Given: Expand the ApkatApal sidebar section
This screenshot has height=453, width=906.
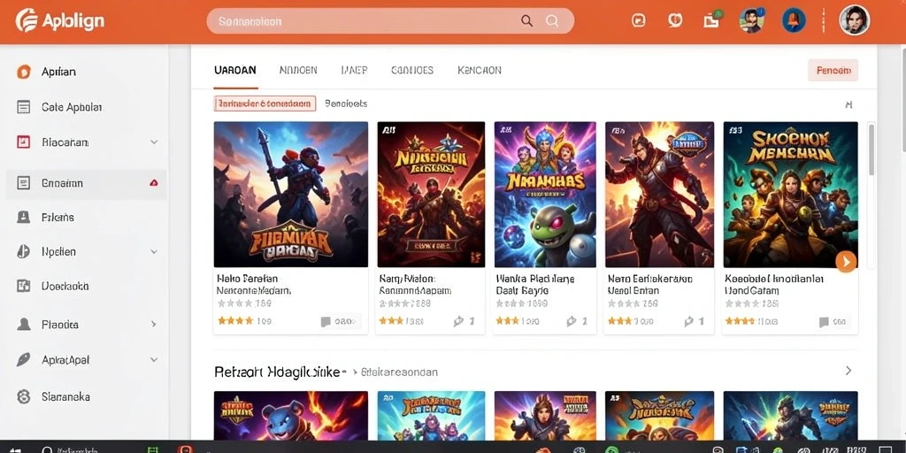Looking at the screenshot, I should click(x=154, y=359).
